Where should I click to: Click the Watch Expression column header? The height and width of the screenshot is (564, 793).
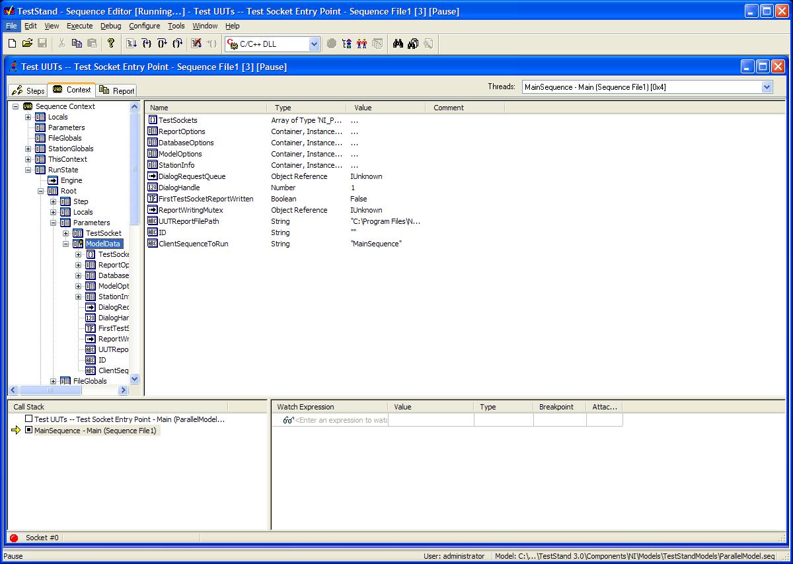click(330, 407)
